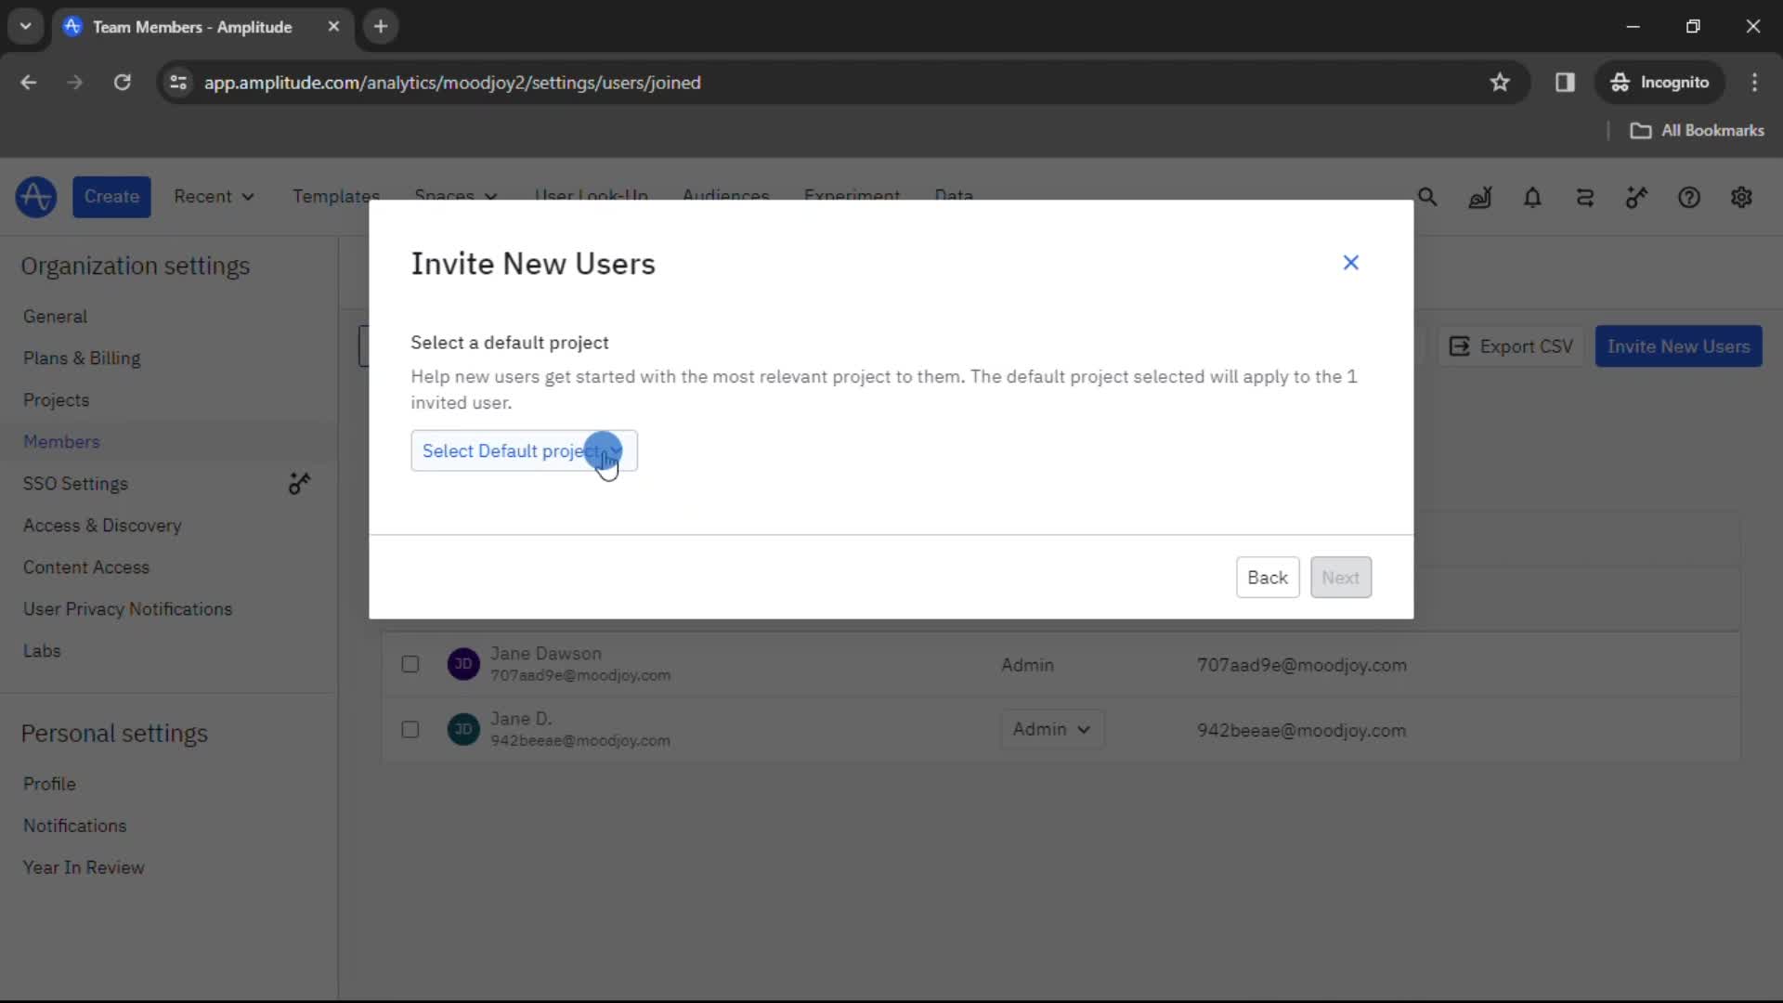Select the SSO Settings shortcuts icon
Screen dimensions: 1783x1003
pyautogui.click(x=300, y=484)
